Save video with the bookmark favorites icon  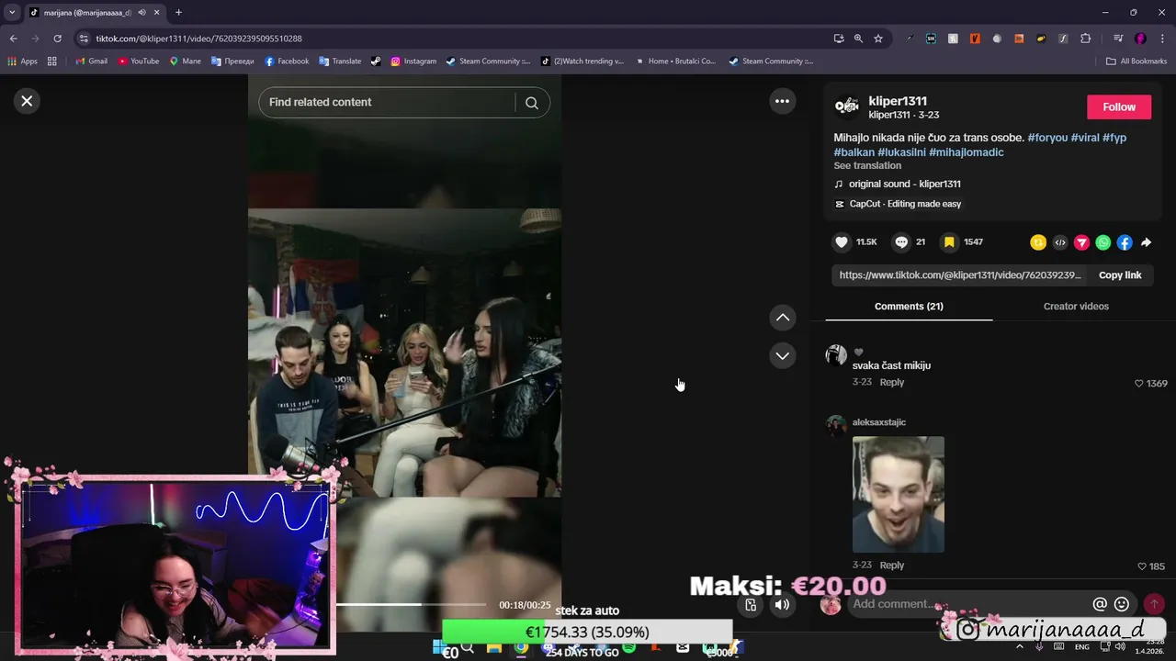pyautogui.click(x=949, y=242)
